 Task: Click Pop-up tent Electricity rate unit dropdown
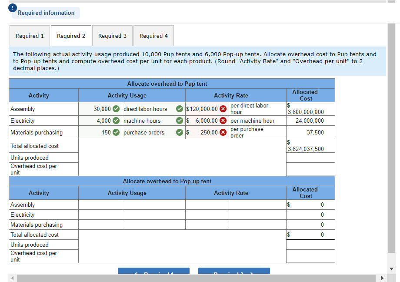[257, 215]
